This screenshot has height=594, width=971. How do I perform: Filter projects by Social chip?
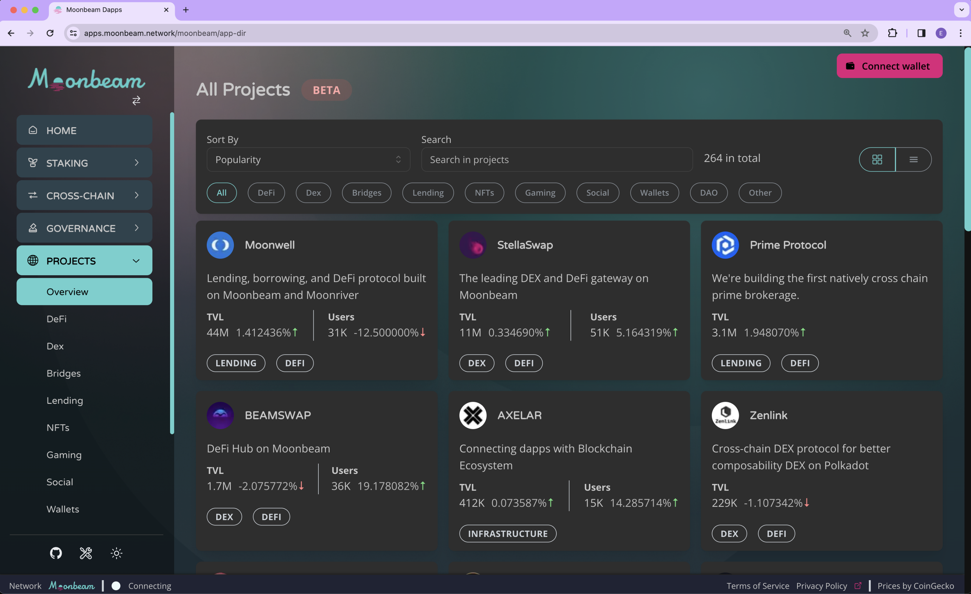tap(597, 193)
